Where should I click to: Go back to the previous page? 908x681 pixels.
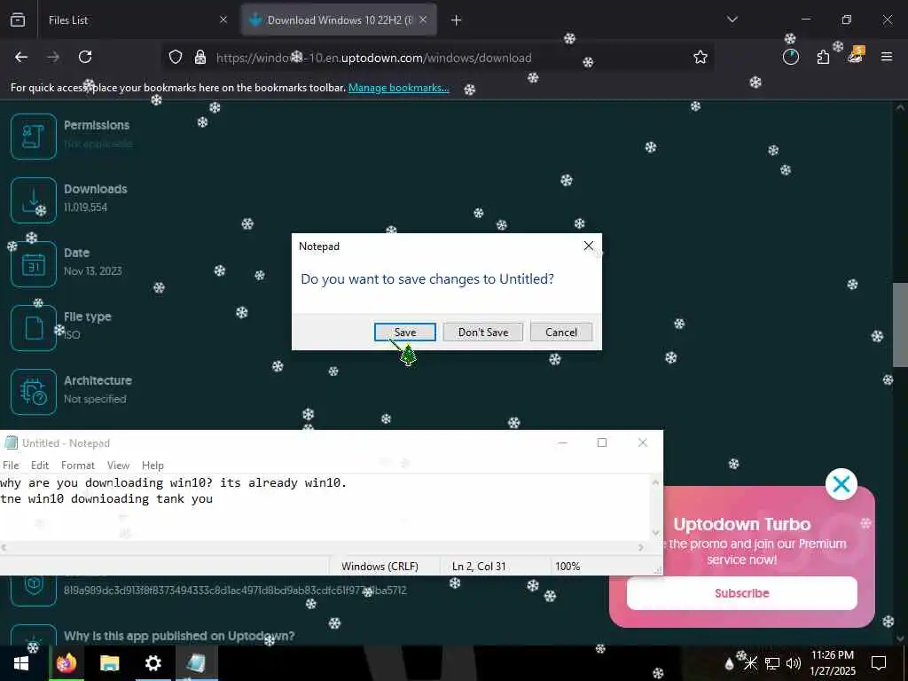click(21, 58)
